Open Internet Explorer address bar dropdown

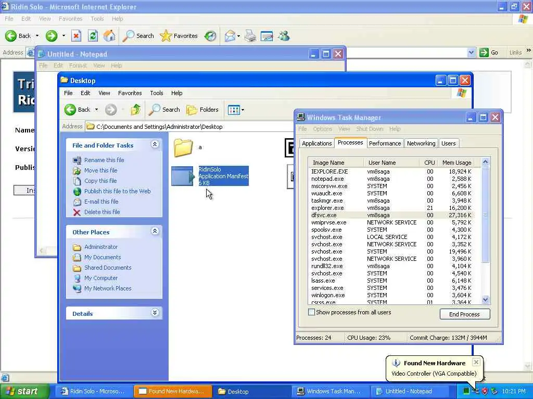tap(471, 52)
